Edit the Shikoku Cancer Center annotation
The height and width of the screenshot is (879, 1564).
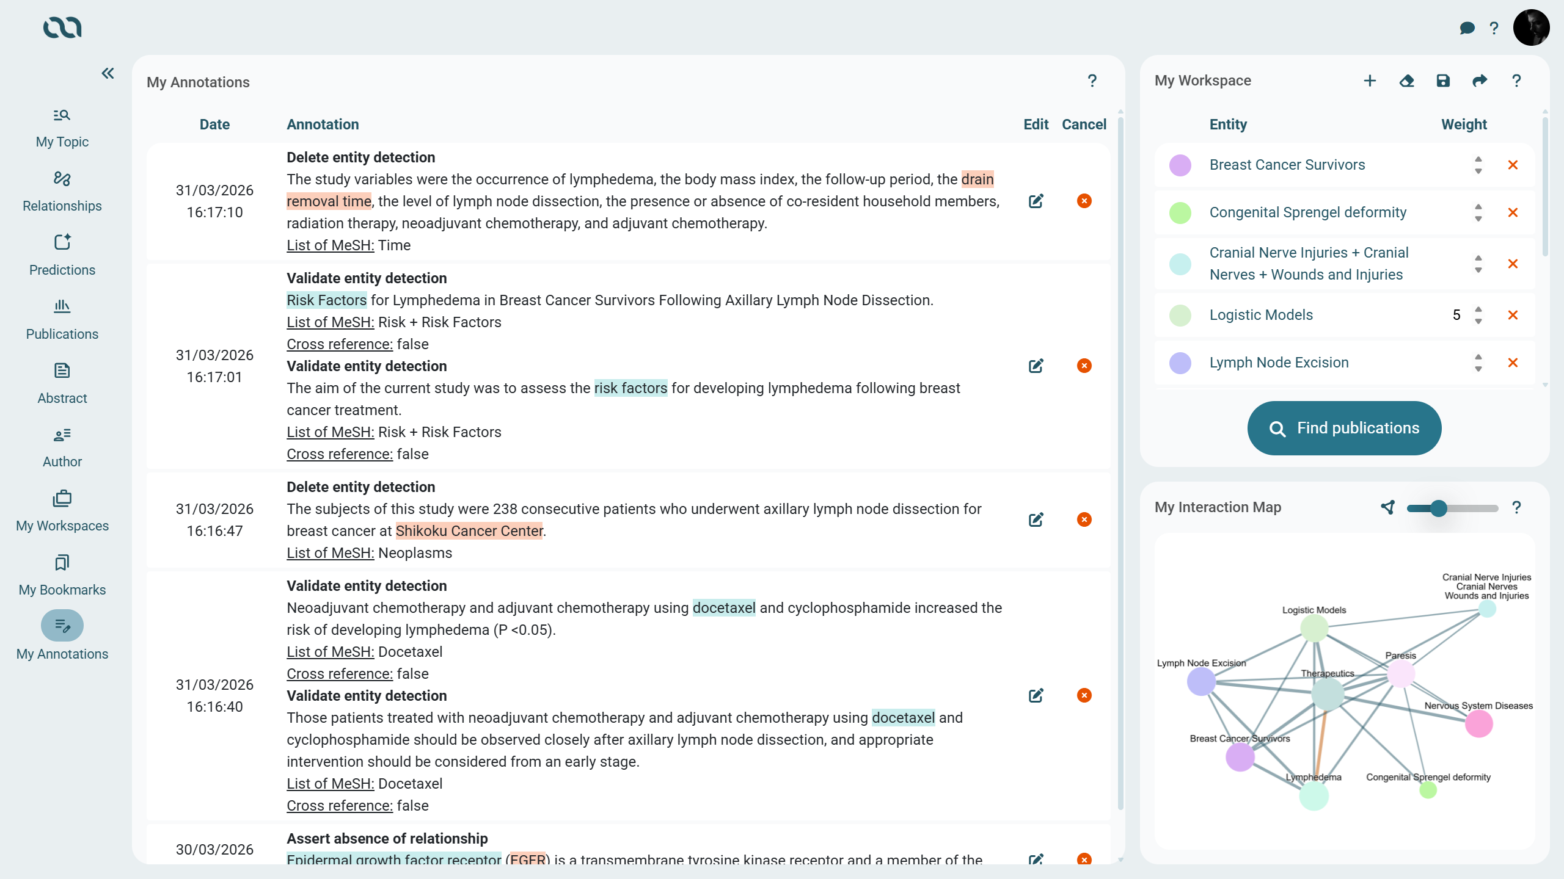point(1036,519)
